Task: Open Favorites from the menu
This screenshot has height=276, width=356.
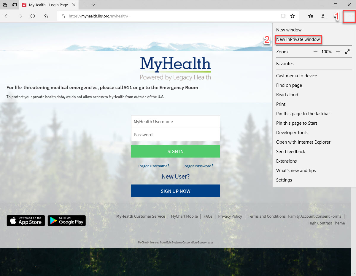Action: (285, 64)
